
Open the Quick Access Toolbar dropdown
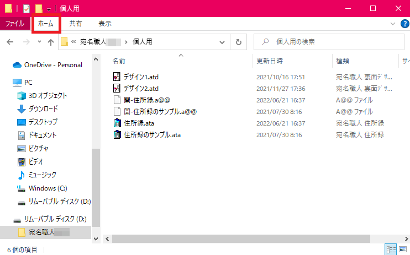pyautogui.click(x=49, y=9)
